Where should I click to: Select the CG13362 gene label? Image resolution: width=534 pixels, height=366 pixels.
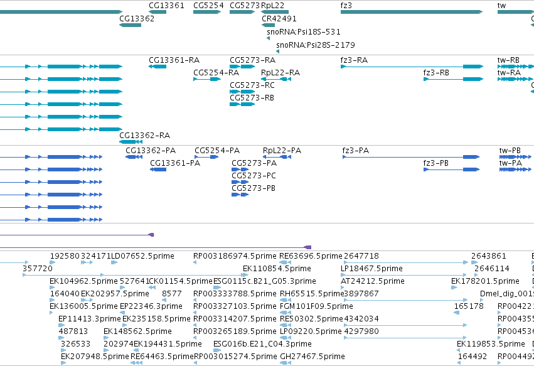click(x=137, y=18)
